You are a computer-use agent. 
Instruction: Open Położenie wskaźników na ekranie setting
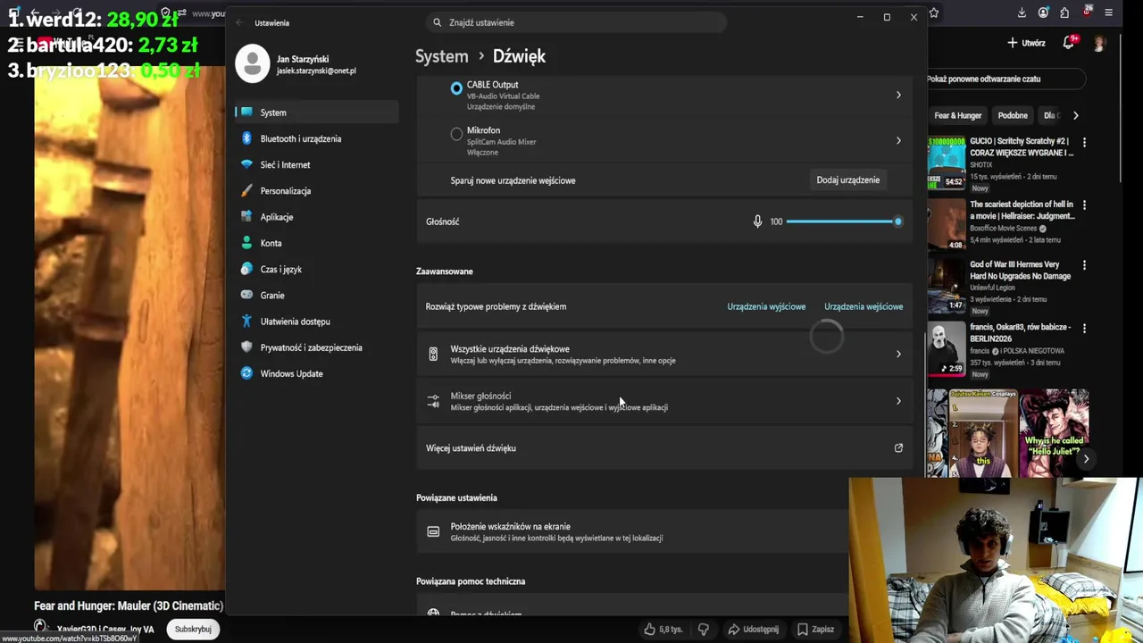pyautogui.click(x=632, y=532)
